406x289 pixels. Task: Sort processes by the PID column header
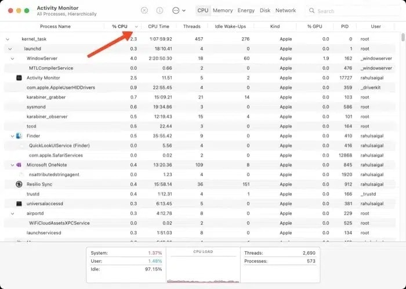(345, 27)
